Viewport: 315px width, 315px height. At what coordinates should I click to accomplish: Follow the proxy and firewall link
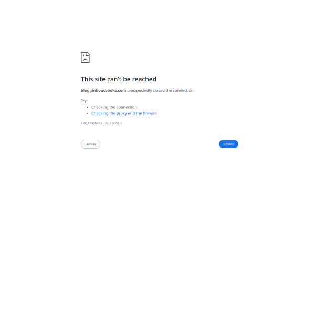pyautogui.click(x=124, y=113)
